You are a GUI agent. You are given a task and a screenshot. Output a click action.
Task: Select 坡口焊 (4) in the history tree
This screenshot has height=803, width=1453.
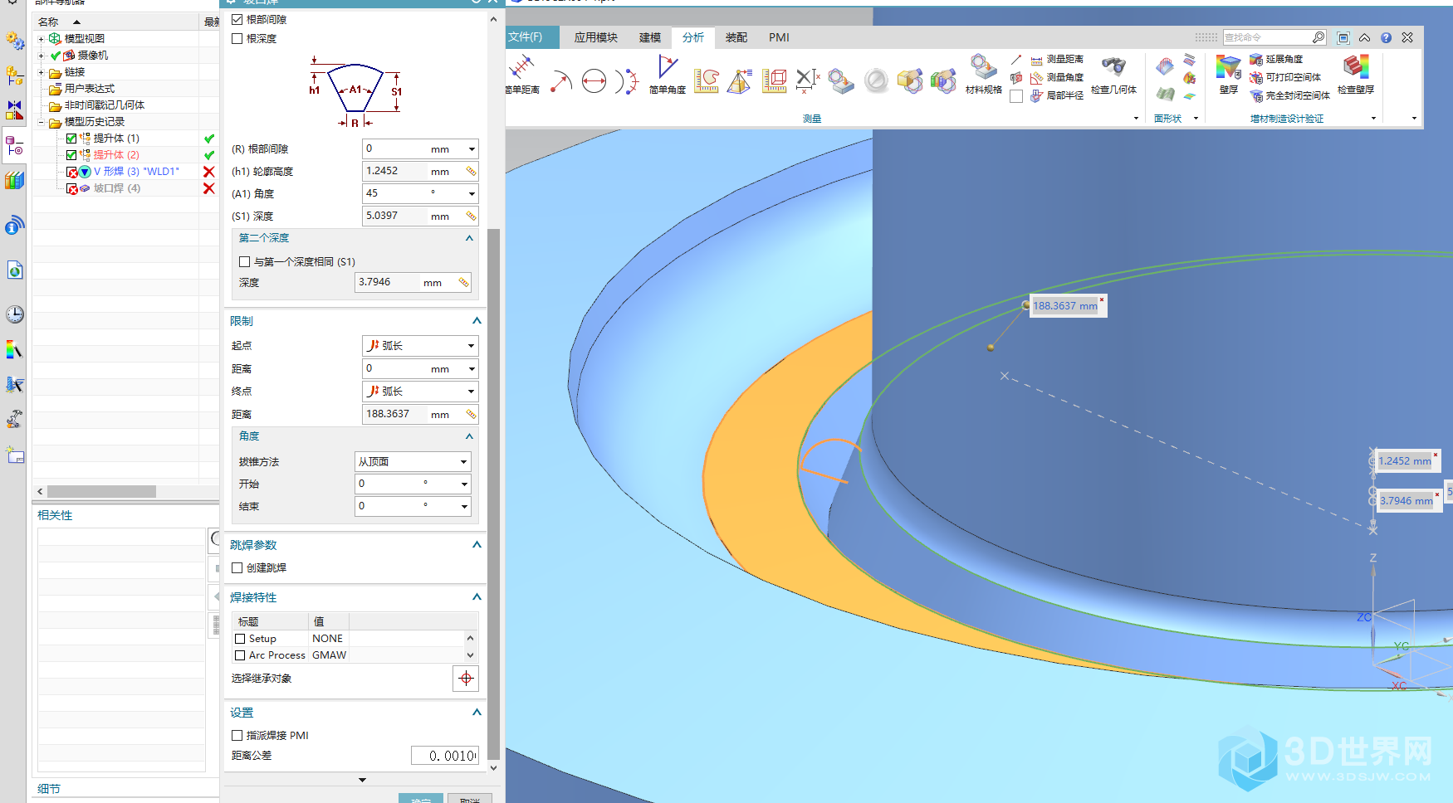pyautogui.click(x=117, y=188)
